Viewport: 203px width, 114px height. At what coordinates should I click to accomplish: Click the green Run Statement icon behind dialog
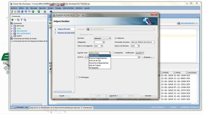[x=50, y=23]
